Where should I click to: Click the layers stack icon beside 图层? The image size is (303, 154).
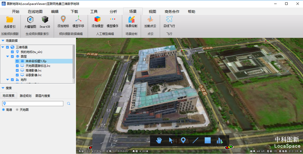point(17,57)
